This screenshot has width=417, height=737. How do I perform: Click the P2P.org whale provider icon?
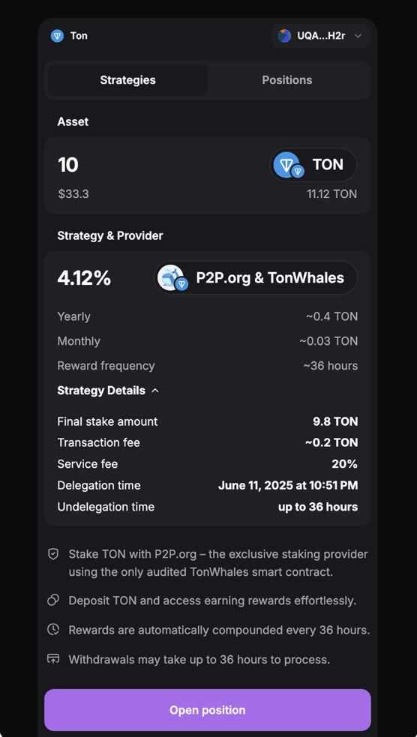(172, 278)
